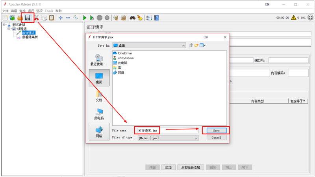The image size is (315, 177).
Task: Select 线程组 in the tree
Action: point(22,29)
